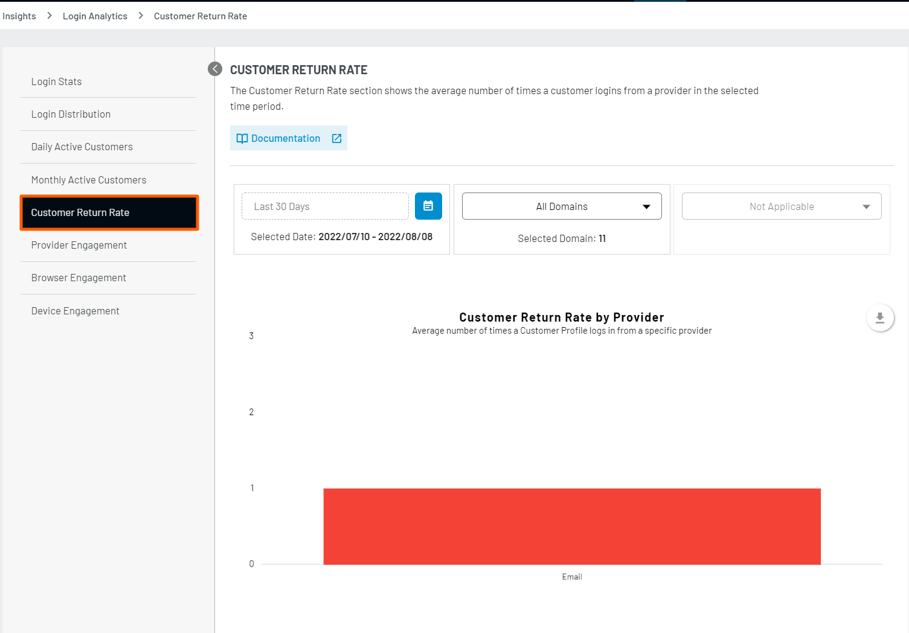View Device Engagement metrics
This screenshot has height=633, width=909.
coord(75,310)
